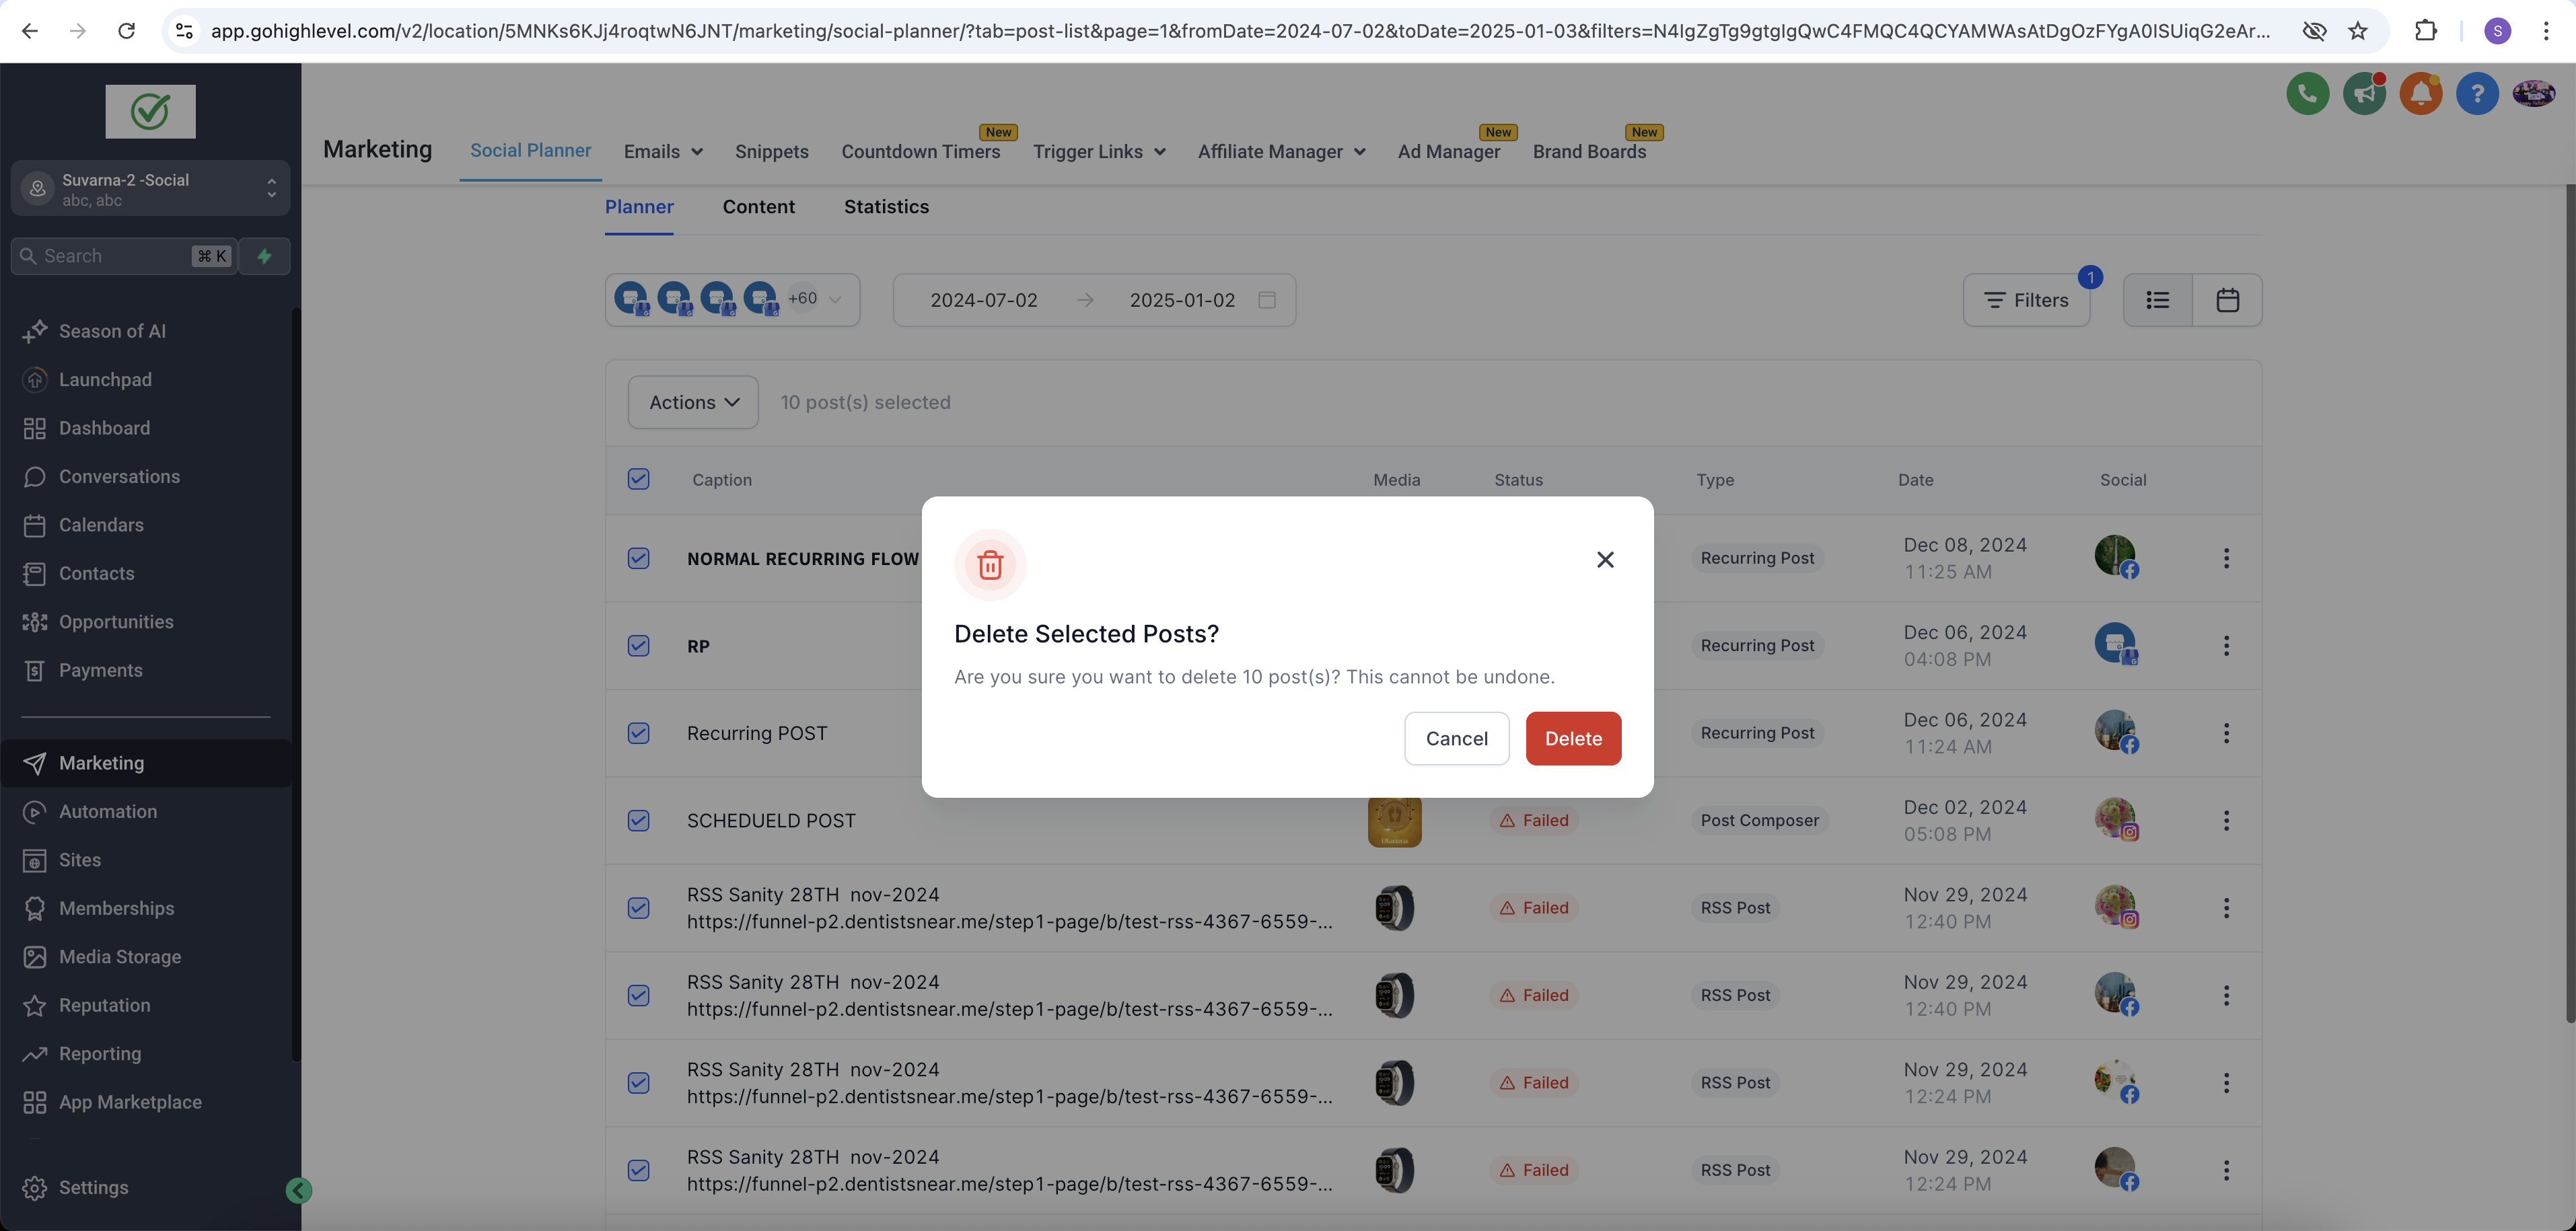The image size is (2576, 1231).
Task: Go to Snippets tab
Action: tap(771, 152)
